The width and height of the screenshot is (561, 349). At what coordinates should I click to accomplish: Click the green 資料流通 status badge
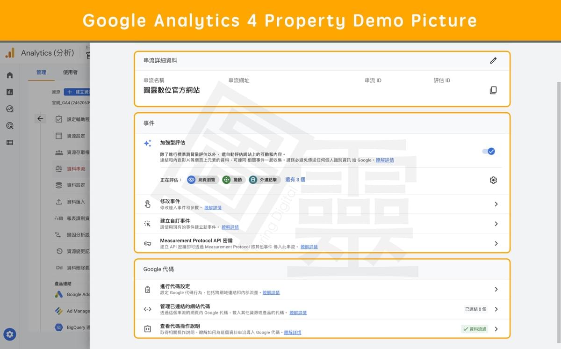[x=475, y=329]
